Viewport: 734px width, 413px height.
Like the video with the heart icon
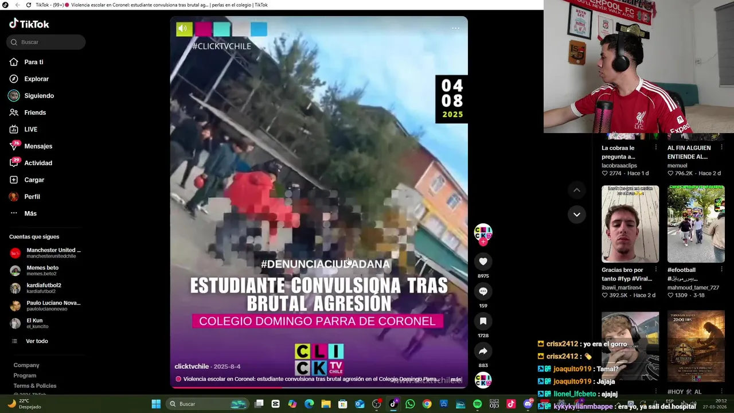(x=483, y=262)
